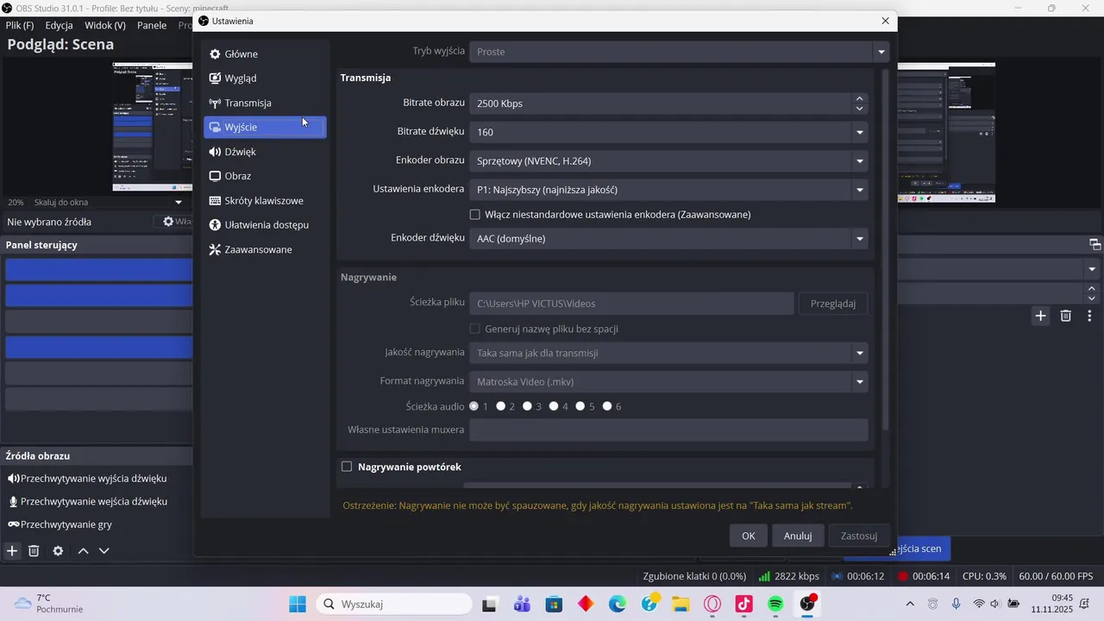
Task: Open the Bitrate dźwięku dropdown
Action: pos(668,132)
